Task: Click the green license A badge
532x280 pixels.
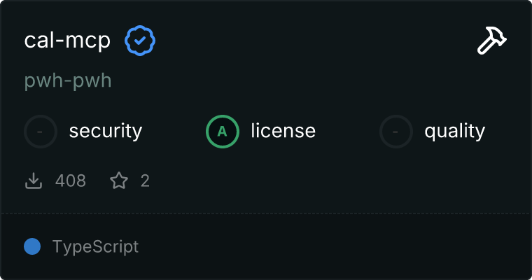Action: (x=223, y=131)
